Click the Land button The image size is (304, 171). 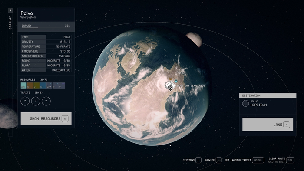tap(268, 125)
